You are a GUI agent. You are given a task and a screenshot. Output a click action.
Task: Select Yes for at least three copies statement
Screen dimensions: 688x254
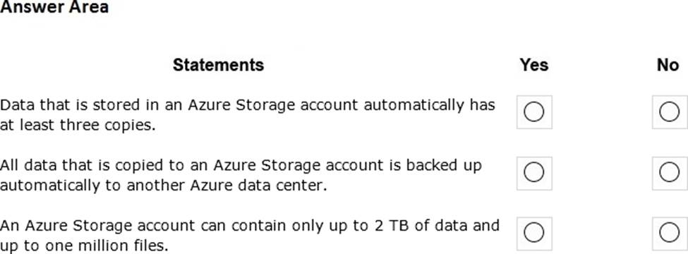pos(534,112)
